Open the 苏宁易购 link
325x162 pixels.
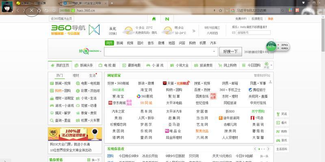[x=258, y=111]
